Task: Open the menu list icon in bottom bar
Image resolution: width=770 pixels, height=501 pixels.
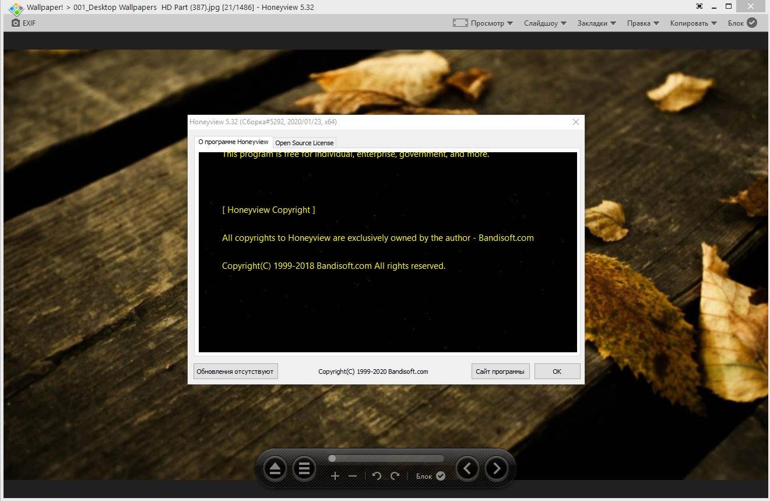Action: [x=304, y=468]
